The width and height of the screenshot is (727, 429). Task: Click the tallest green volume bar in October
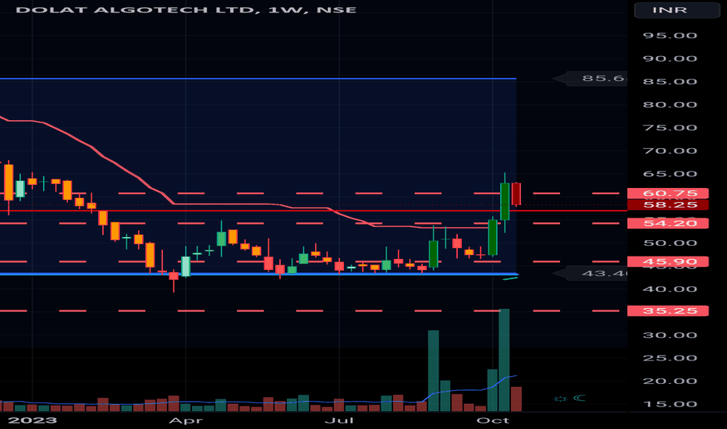(x=504, y=360)
